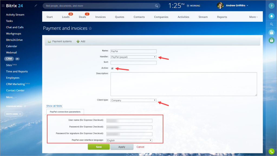Click the configure menu gear icon
The width and height of the screenshot is (277, 156).
point(25,106)
